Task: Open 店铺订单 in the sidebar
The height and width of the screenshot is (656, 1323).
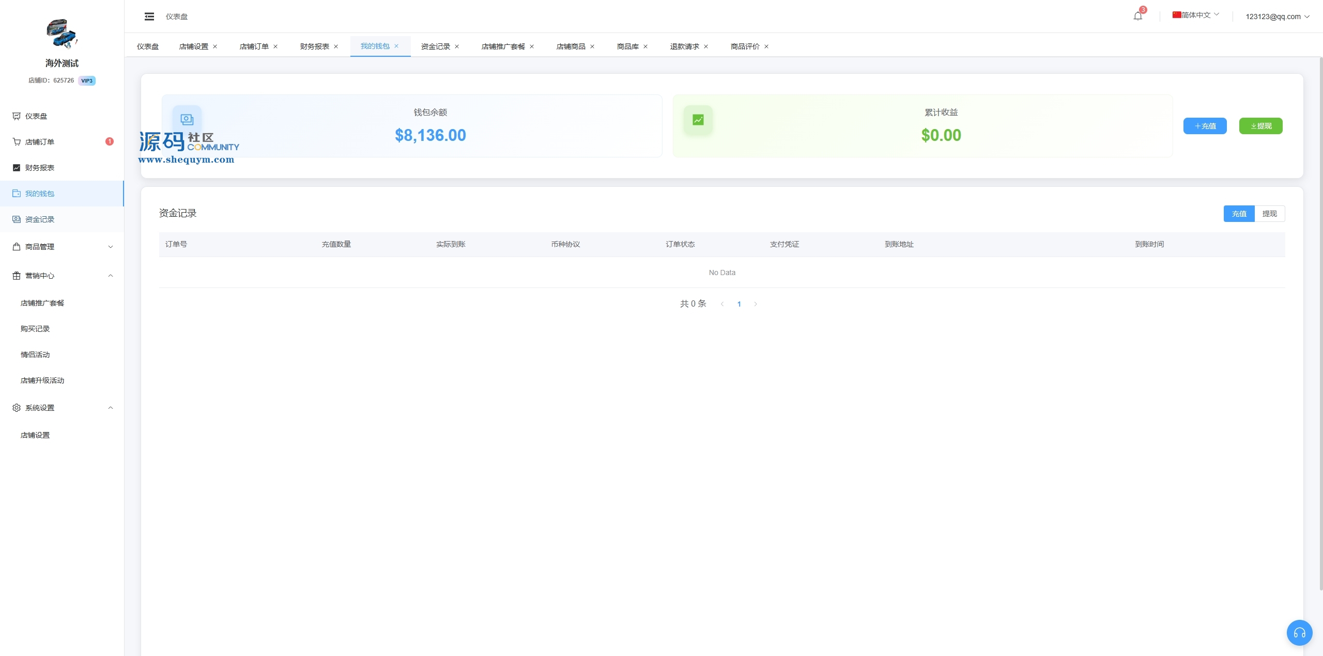Action: 40,142
